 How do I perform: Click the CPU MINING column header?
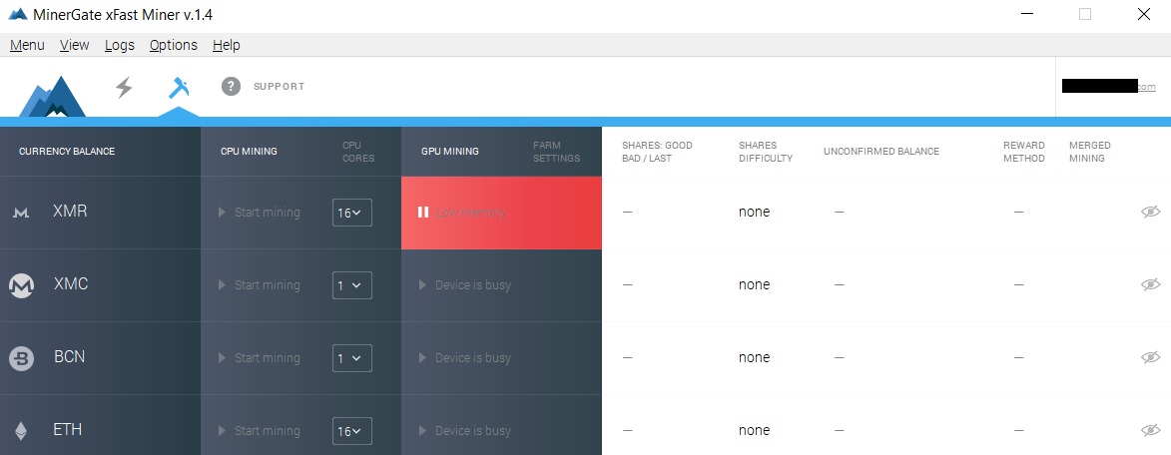tap(249, 152)
